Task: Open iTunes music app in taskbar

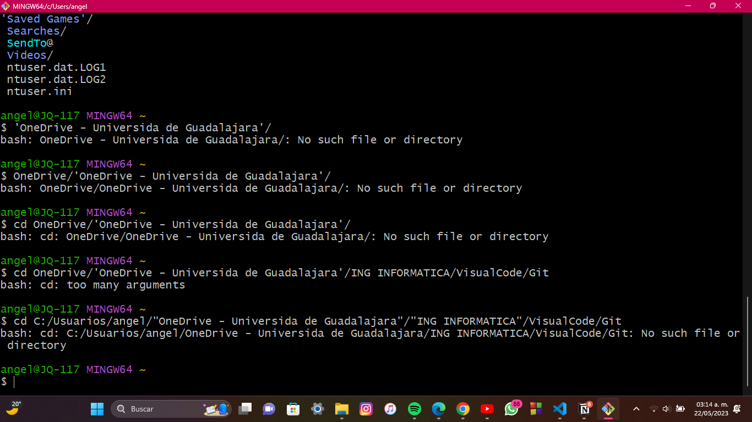Action: tap(390, 409)
